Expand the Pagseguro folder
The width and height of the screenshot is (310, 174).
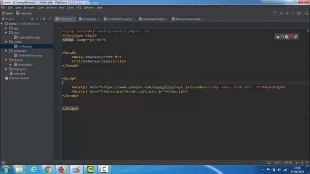6,69
